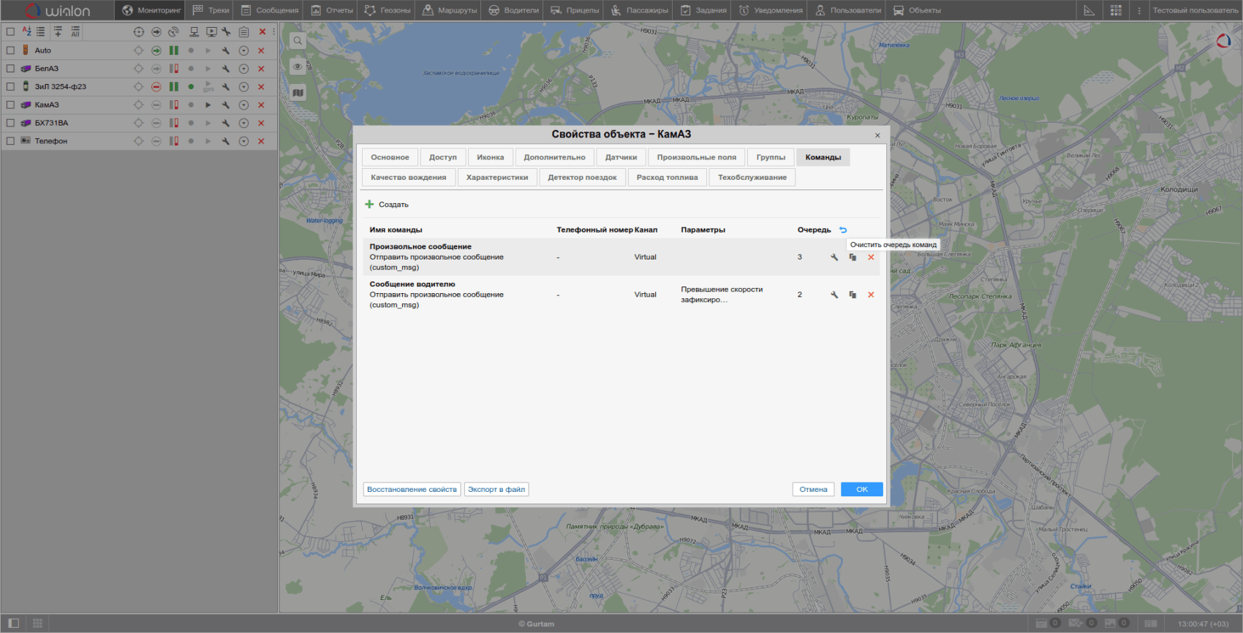Screen dimensions: 1243x633
Task: Open the Расход топлива tab
Action: click(x=667, y=178)
